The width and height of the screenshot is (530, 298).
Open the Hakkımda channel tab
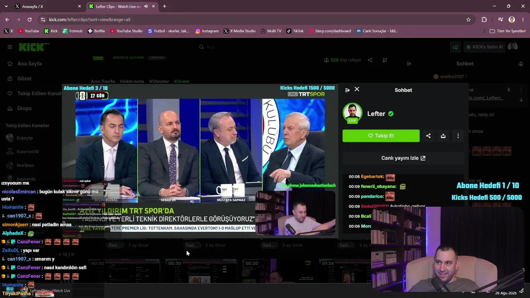[132, 82]
